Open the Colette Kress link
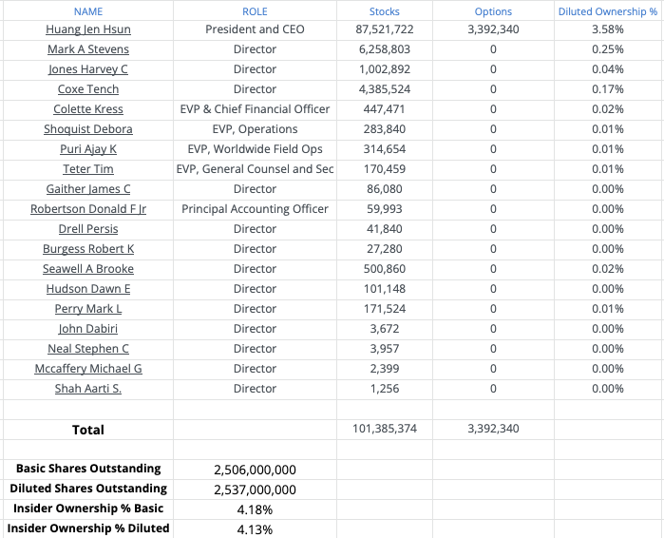 coord(88,109)
